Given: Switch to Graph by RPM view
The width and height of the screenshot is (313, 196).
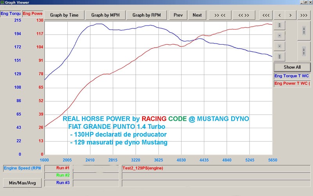Looking at the screenshot, I should (146, 15).
